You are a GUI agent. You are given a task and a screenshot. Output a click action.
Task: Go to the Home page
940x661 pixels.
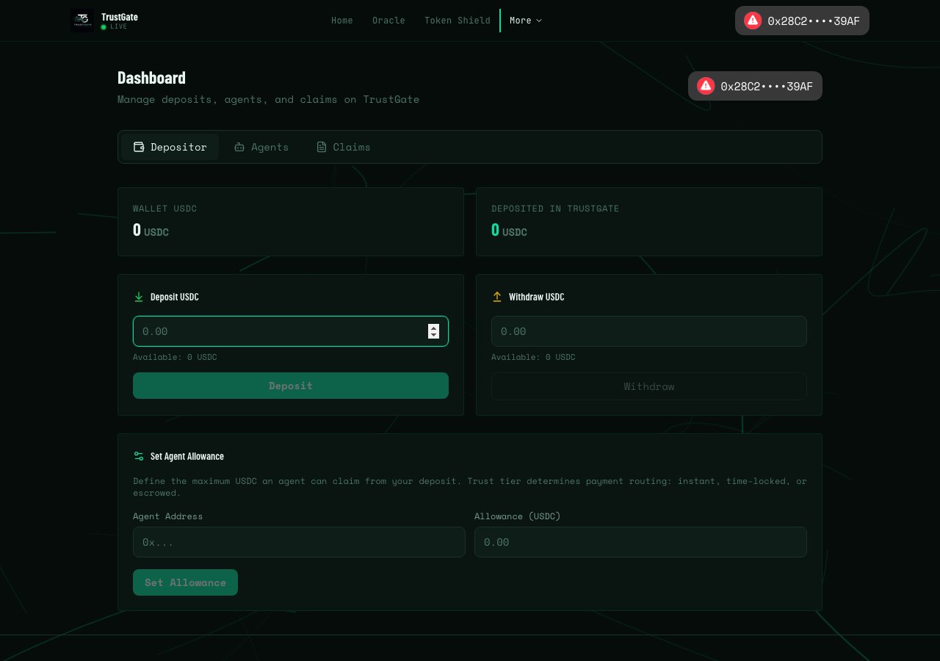[x=342, y=21]
